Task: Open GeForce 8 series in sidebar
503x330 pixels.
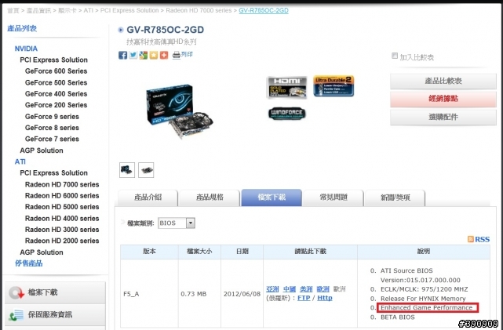Action: tap(52, 128)
